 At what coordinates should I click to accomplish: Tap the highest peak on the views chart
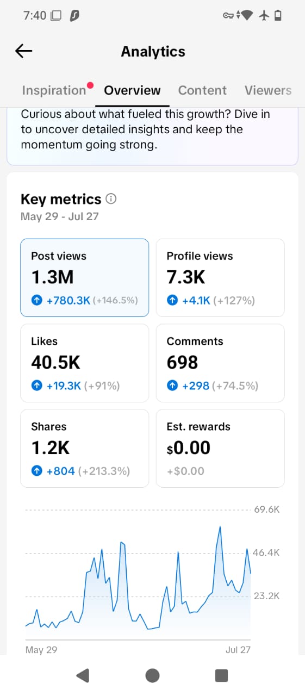pyautogui.click(x=220, y=527)
